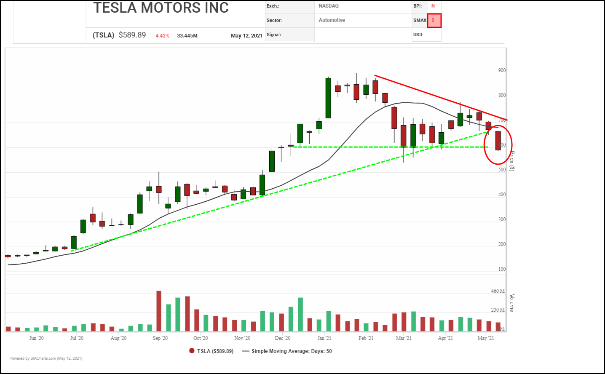Click the empty Signal value field
Image resolution: width=605 pixels, height=374 pixels.
point(362,35)
